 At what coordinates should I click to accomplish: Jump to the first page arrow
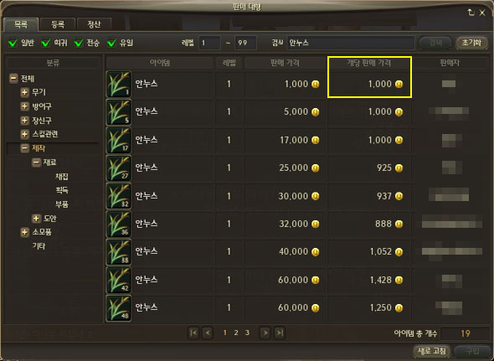[193, 333]
